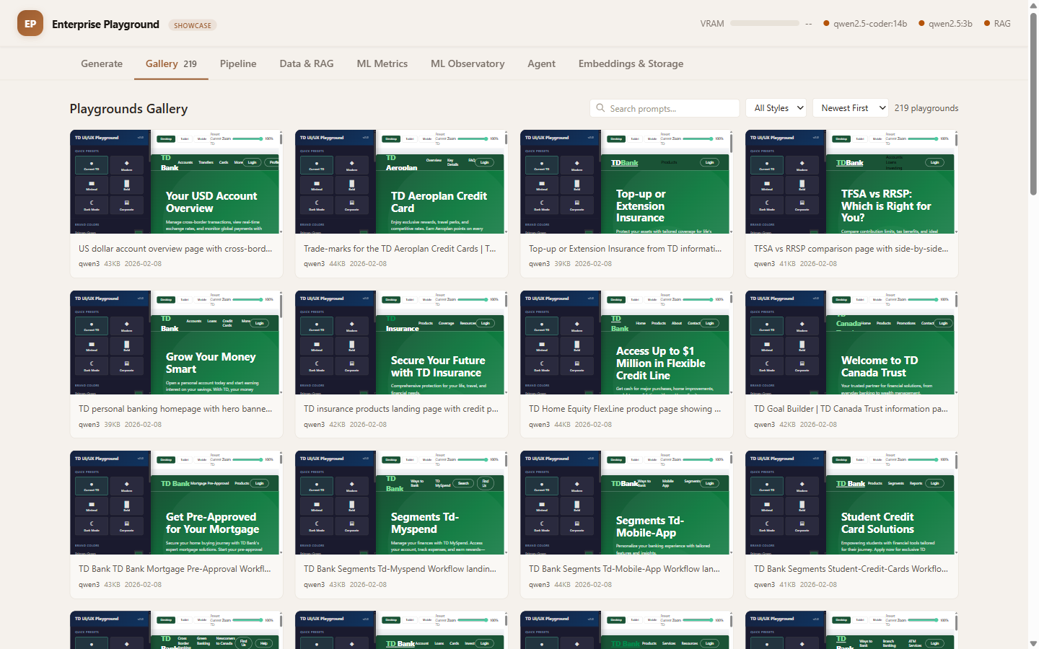Click the VRAM usage bar
Screen dimensions: 1039x649
tap(764, 23)
